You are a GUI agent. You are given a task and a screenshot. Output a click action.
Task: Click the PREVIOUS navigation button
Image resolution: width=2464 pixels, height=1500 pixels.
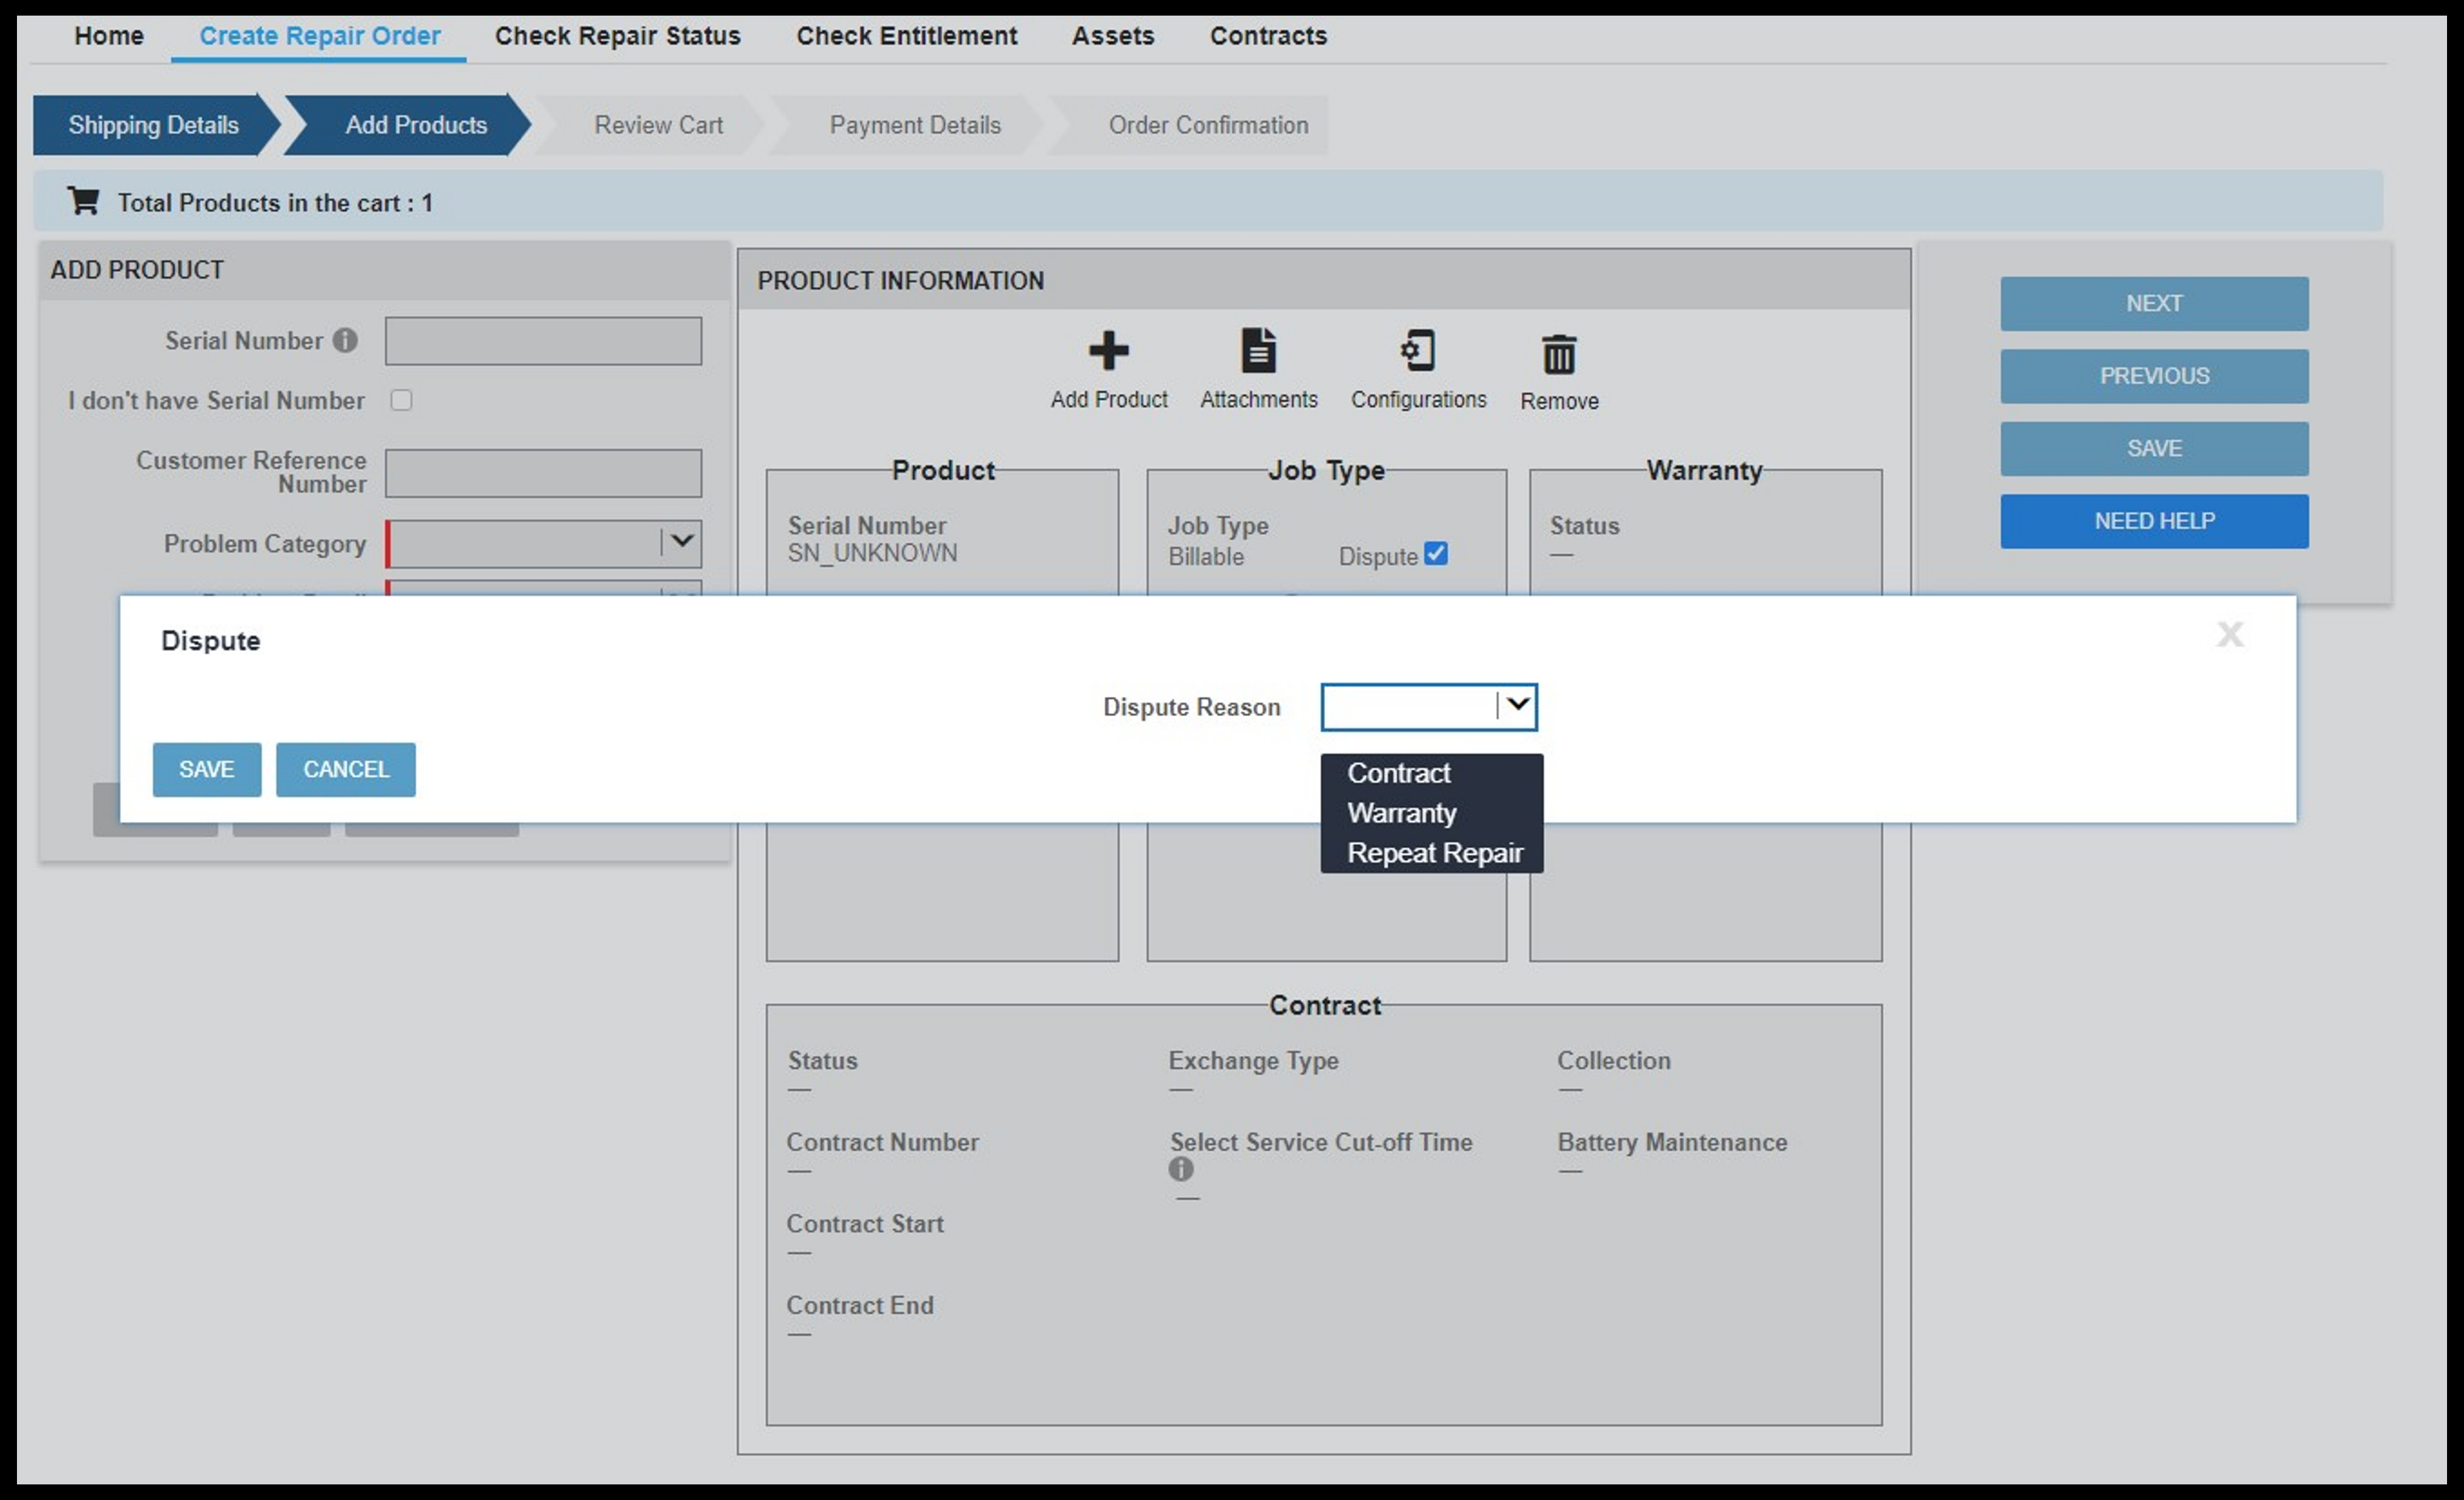click(x=2154, y=375)
